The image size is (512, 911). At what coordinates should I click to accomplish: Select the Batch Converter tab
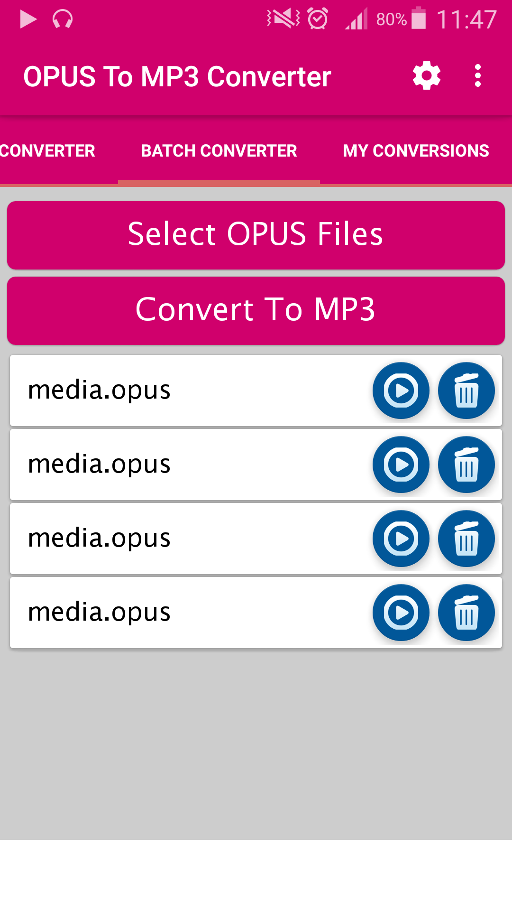[x=219, y=151]
